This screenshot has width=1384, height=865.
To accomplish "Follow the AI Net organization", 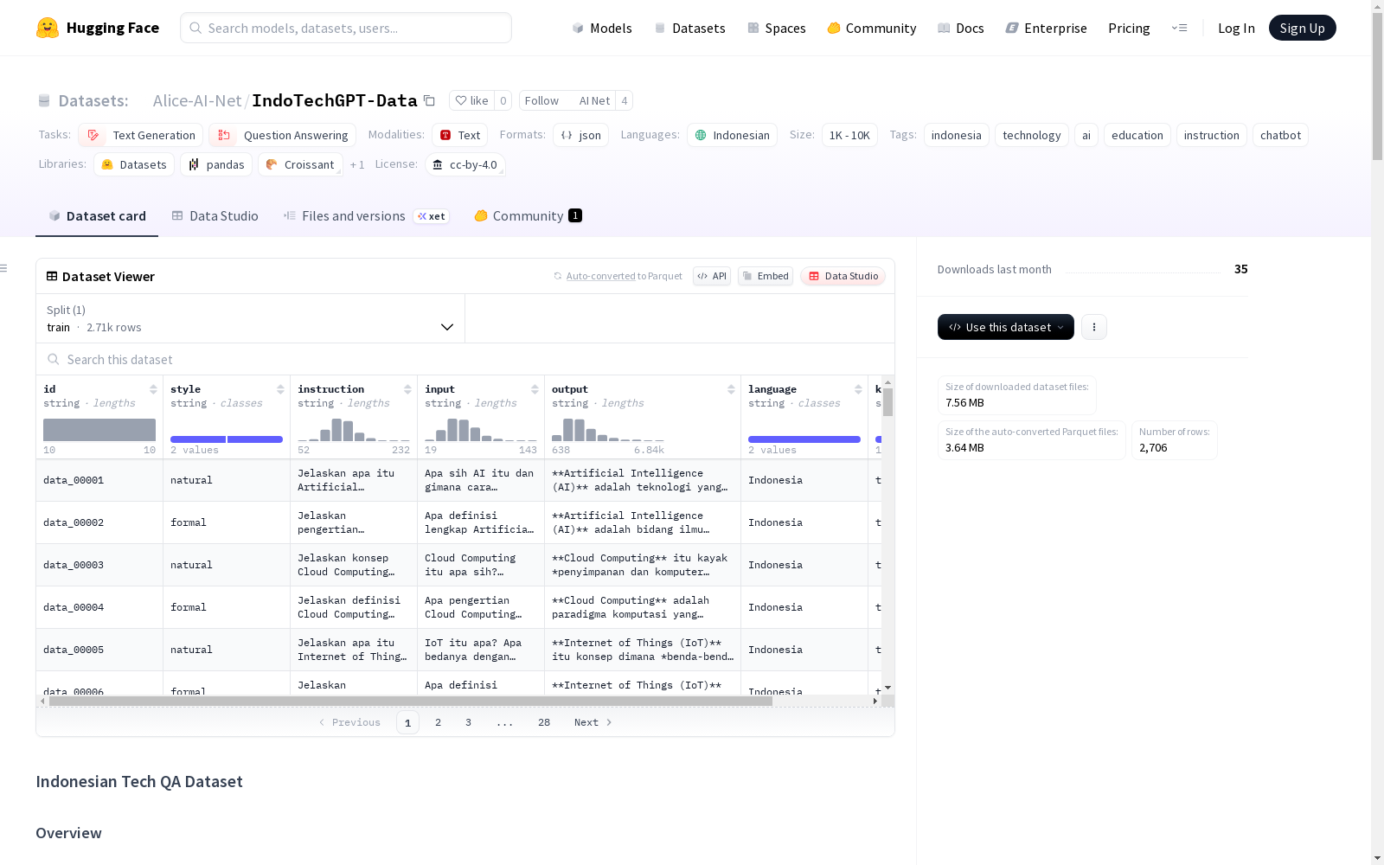I will coord(567,100).
